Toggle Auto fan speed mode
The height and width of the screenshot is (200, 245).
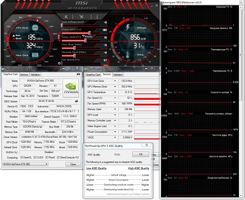pyautogui.click(x=106, y=65)
